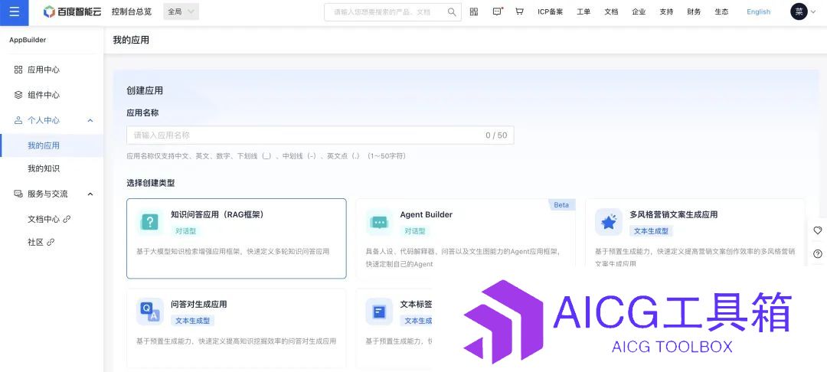
Task: Open the shopping cart icon
Action: 519,11
